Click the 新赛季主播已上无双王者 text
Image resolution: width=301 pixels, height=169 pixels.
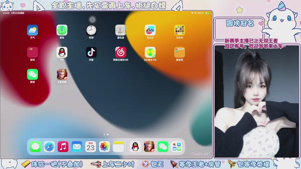pos(251,41)
